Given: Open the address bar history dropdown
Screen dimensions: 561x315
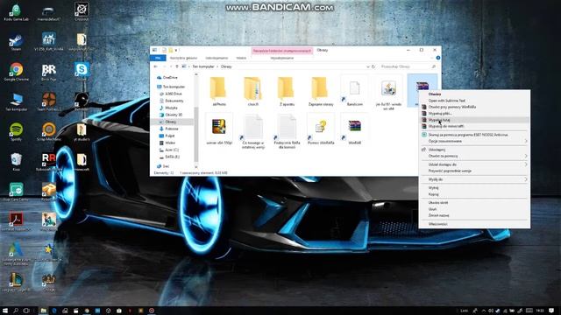Looking at the screenshot, I should 368,66.
